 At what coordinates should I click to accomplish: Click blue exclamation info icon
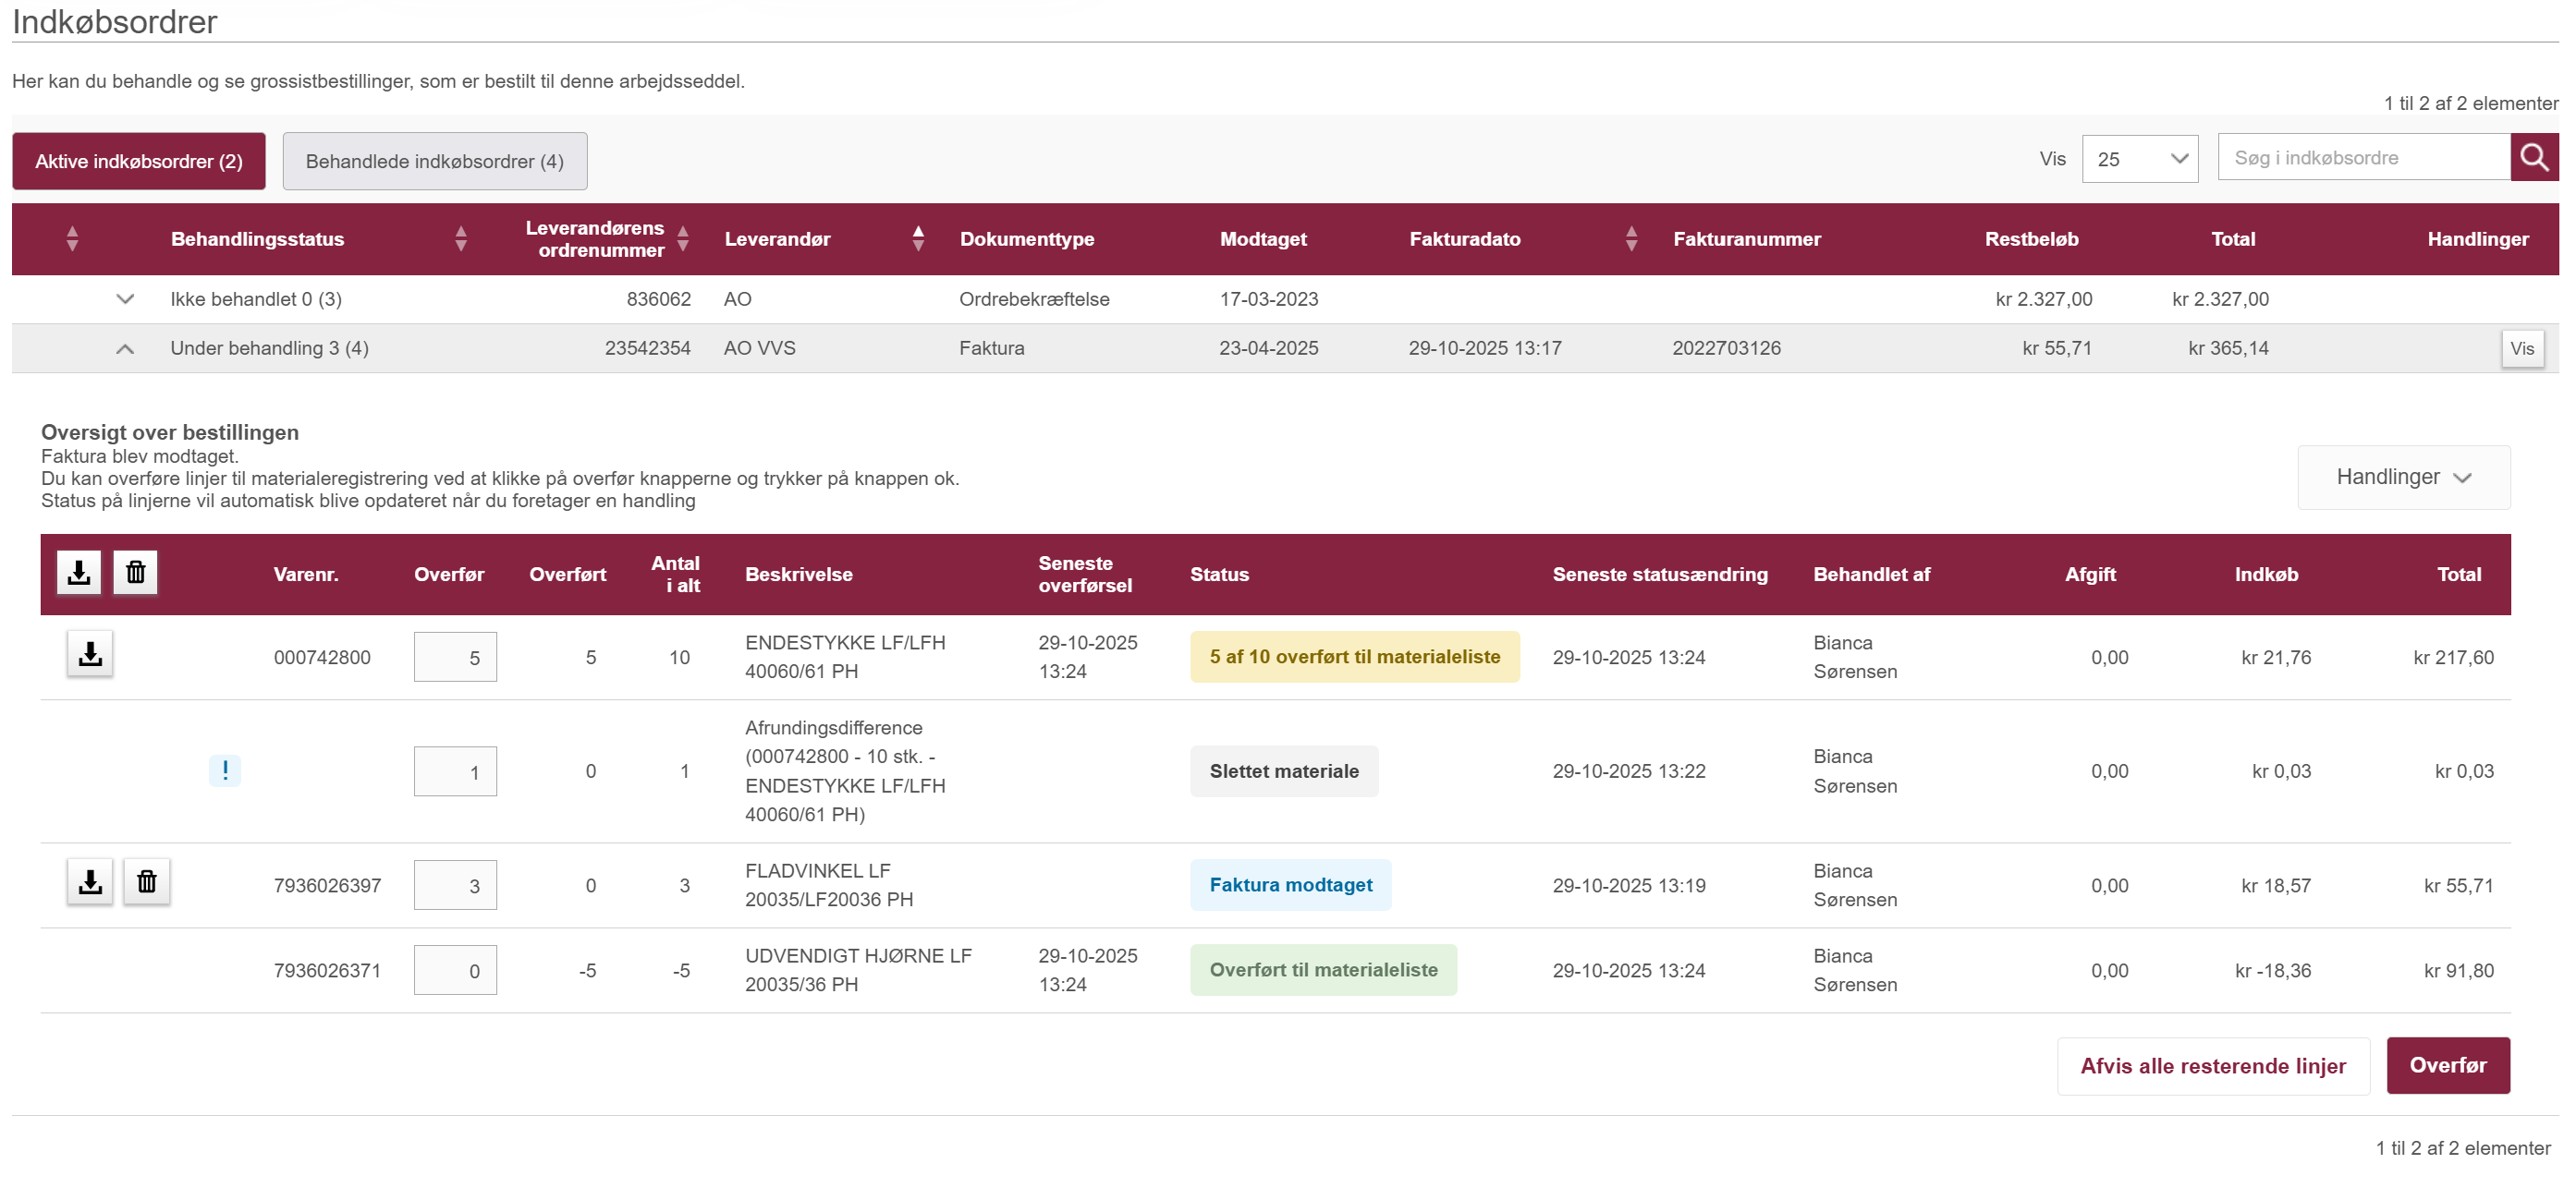pos(225,770)
